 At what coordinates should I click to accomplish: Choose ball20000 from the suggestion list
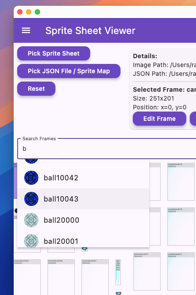[83, 220]
